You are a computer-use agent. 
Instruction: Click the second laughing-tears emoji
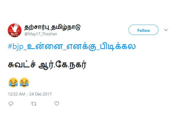pos(24,83)
